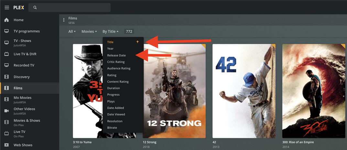Click the Other Videos camera icon

(7, 111)
